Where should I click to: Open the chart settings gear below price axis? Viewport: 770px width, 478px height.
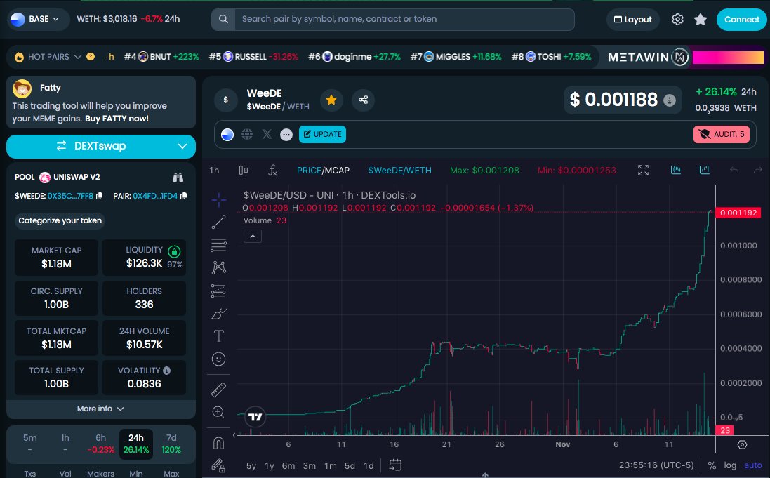pyautogui.click(x=742, y=444)
